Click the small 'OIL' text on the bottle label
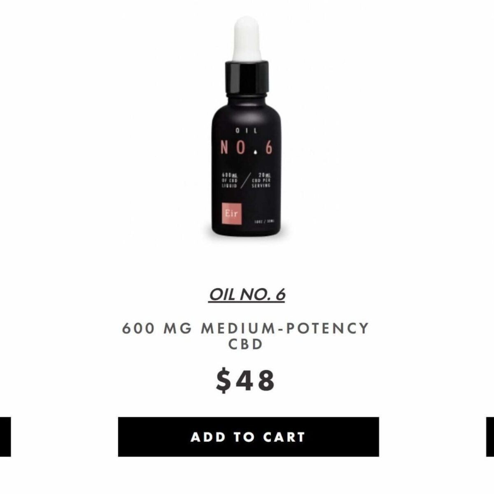494x494 pixels. [246, 131]
